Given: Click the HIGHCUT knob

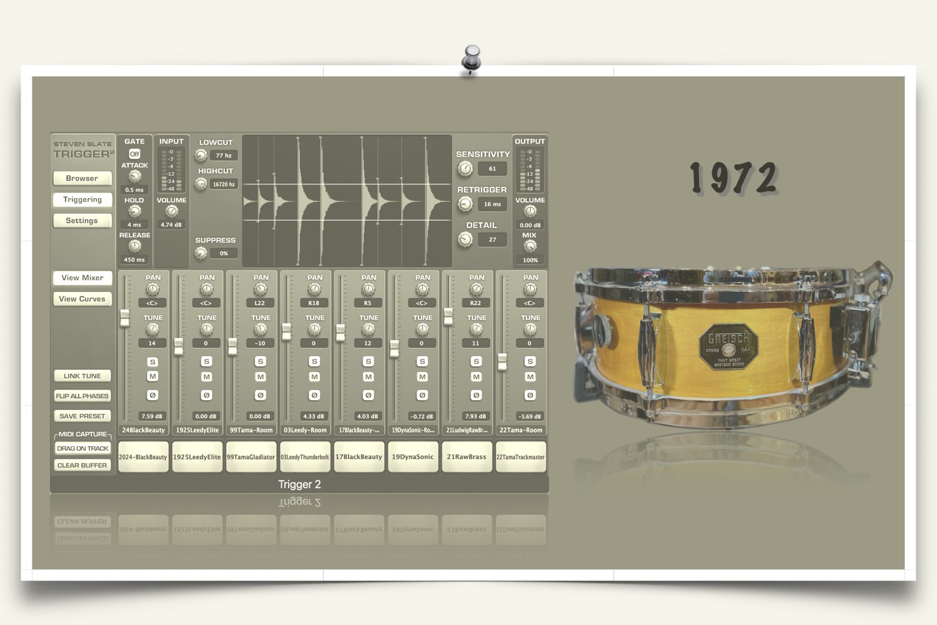Looking at the screenshot, I should tap(201, 184).
